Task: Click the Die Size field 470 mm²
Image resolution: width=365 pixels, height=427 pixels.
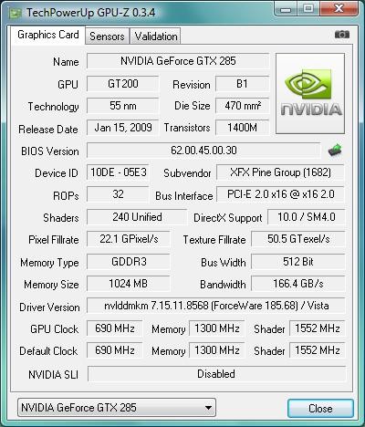Action: (243, 106)
